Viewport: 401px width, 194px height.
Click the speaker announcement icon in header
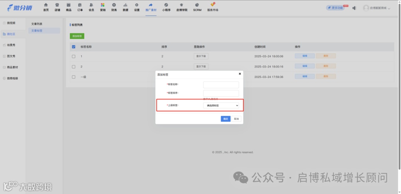(354, 8)
